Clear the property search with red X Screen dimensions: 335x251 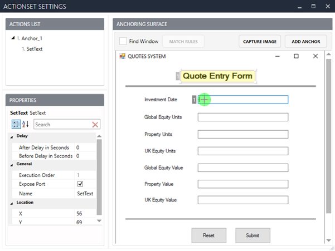tap(95, 125)
